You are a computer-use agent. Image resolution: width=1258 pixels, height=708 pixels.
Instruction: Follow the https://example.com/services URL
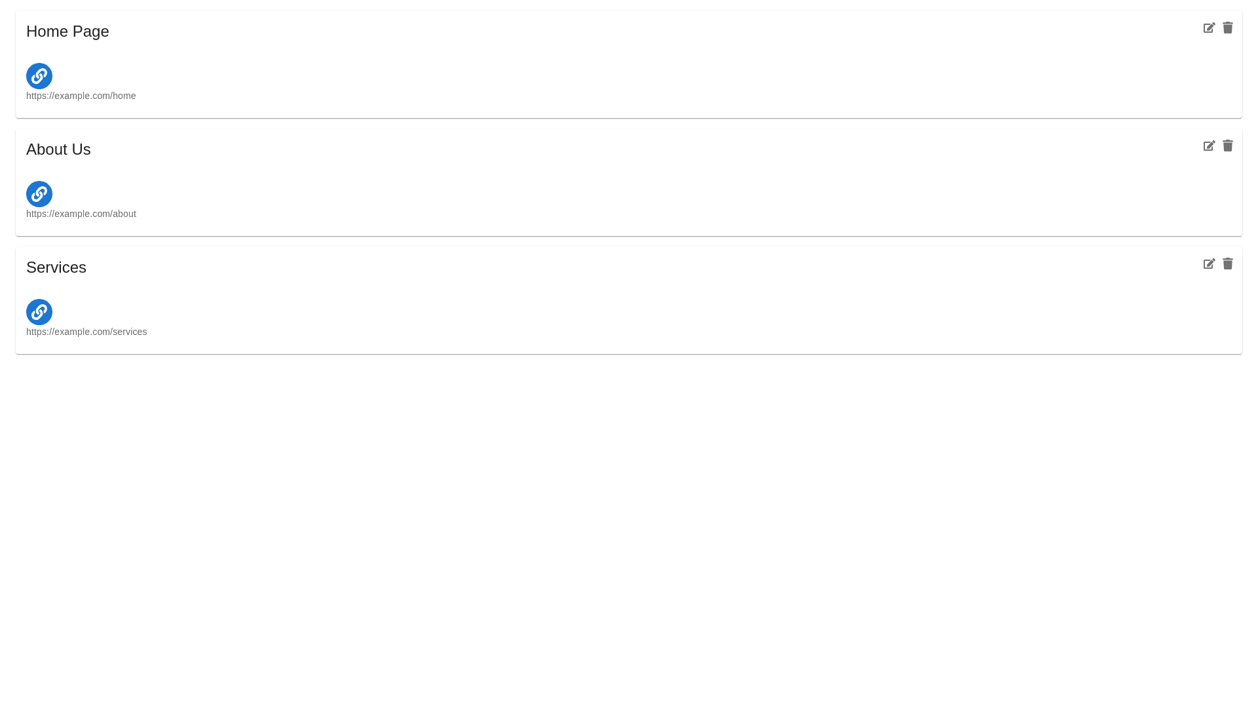pos(86,332)
